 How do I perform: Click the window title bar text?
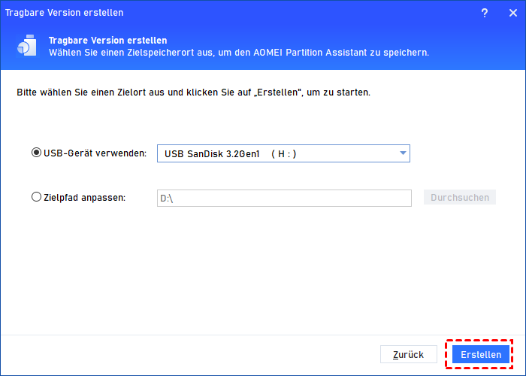coord(65,13)
